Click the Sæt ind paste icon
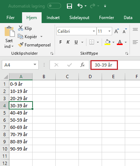 (x=9, y=31)
